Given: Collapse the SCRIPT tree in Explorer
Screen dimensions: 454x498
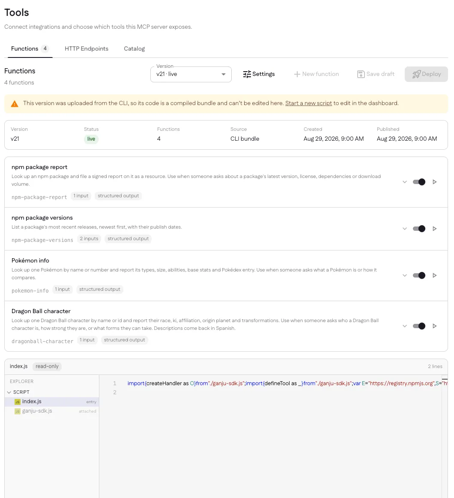Looking at the screenshot, I should pyautogui.click(x=9, y=392).
